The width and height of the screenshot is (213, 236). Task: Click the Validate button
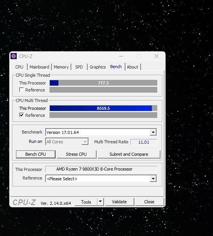pyautogui.click(x=120, y=202)
